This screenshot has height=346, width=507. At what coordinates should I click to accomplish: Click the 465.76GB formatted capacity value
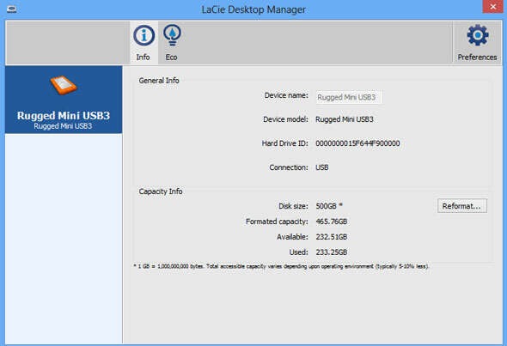[332, 222]
